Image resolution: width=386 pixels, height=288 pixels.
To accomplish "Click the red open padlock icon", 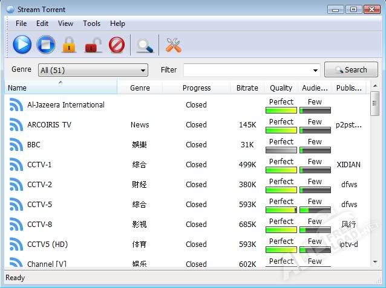I will click(x=93, y=45).
